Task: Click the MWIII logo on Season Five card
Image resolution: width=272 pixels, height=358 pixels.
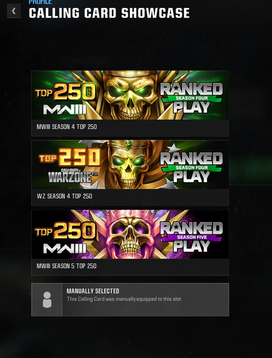Action: point(65,249)
